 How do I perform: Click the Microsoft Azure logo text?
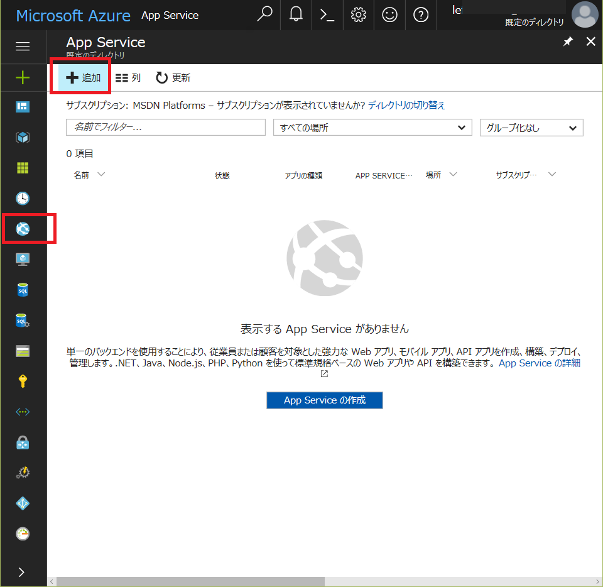click(73, 16)
